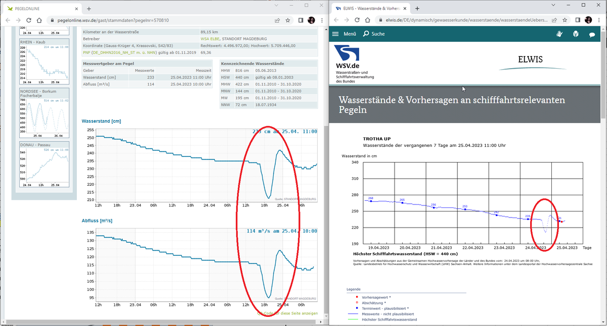Click the 242 data point on ELWIS chart
Screen dimensions: 607x326
[497, 215]
